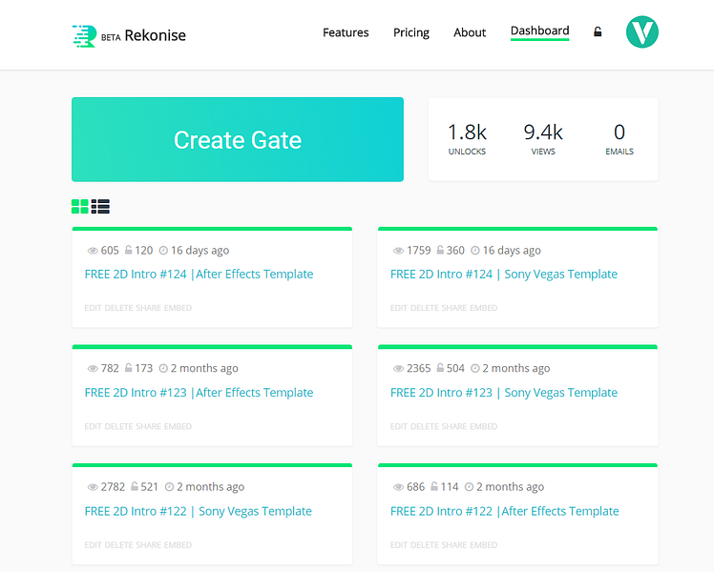Click the lock icon next to 360
This screenshot has width=714, height=572.
[440, 250]
